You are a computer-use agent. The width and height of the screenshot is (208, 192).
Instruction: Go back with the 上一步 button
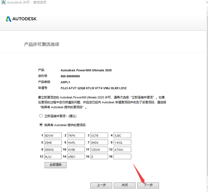point(101,185)
